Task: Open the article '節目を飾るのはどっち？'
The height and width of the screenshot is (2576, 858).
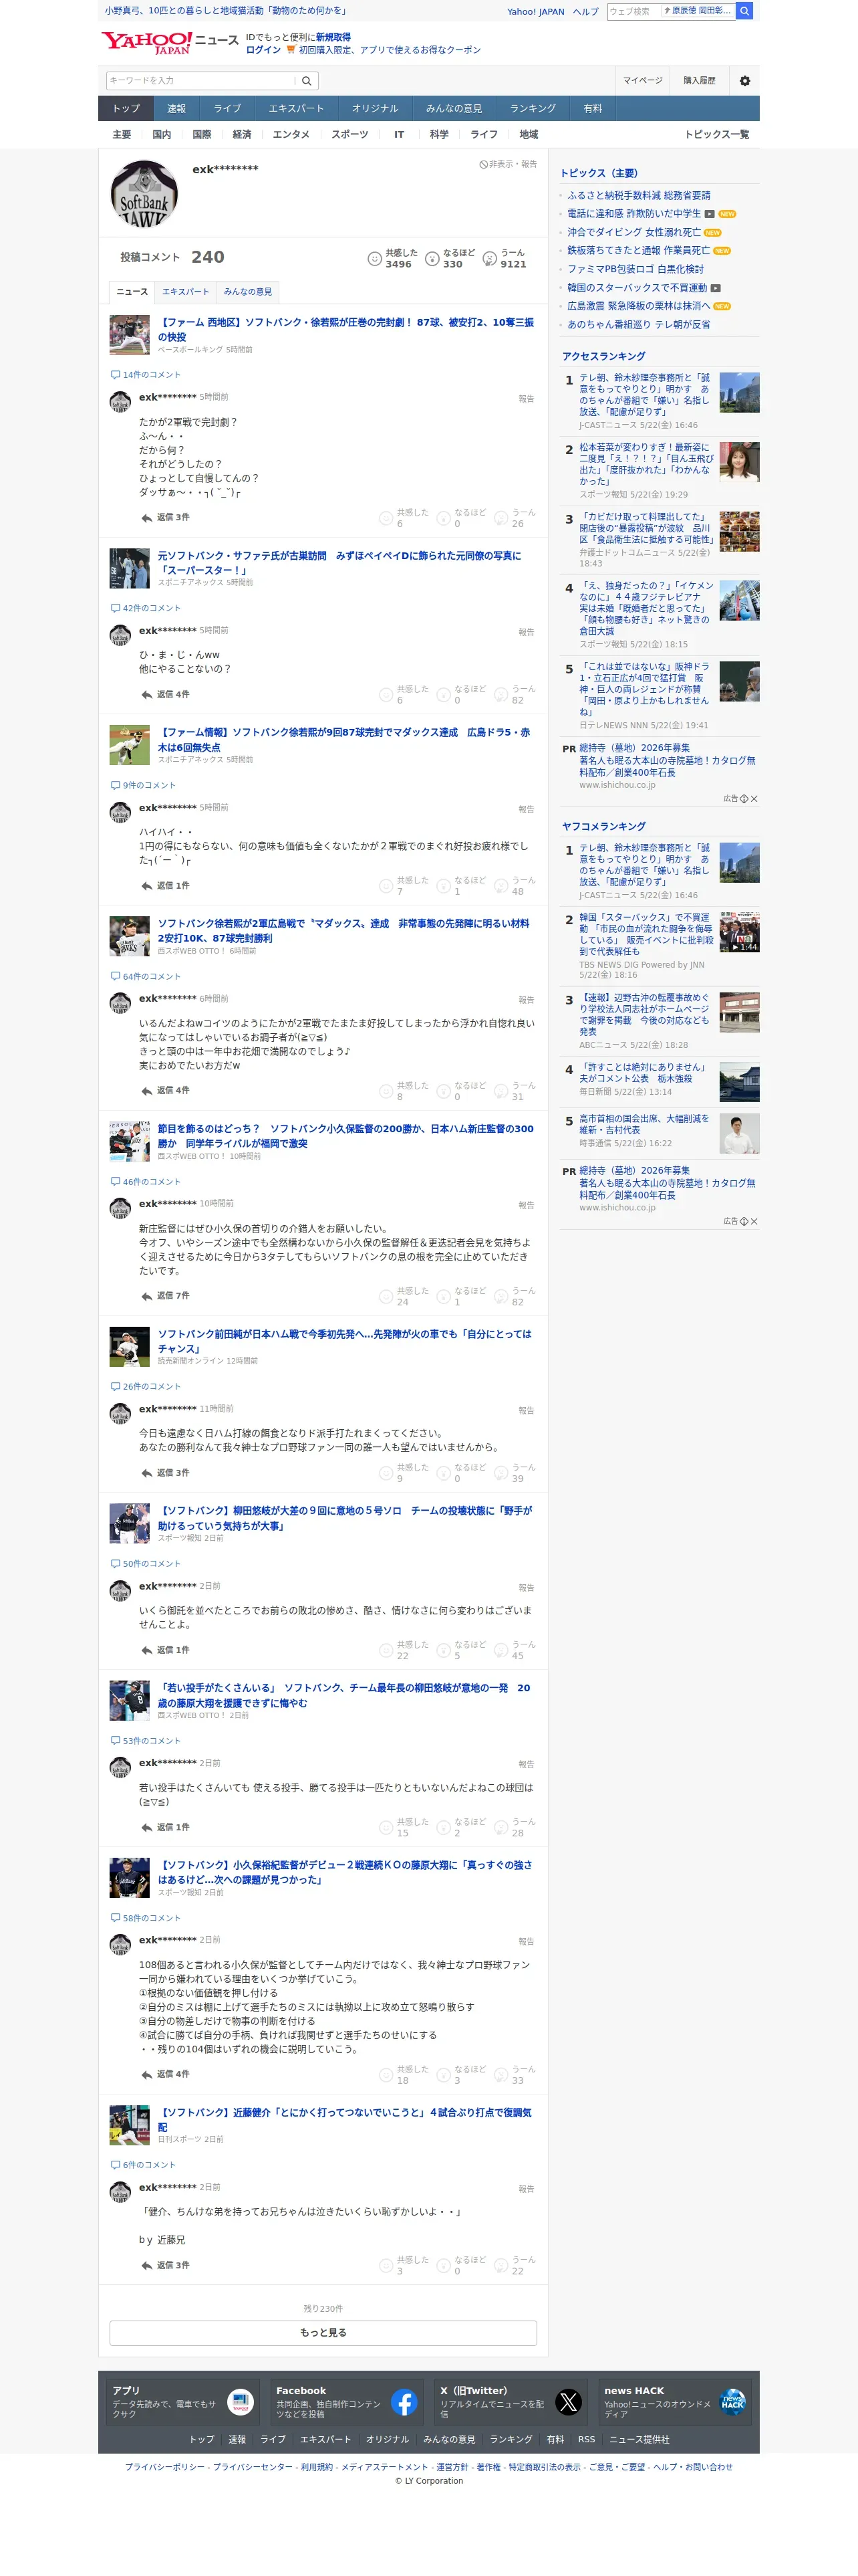Action: point(345,1136)
